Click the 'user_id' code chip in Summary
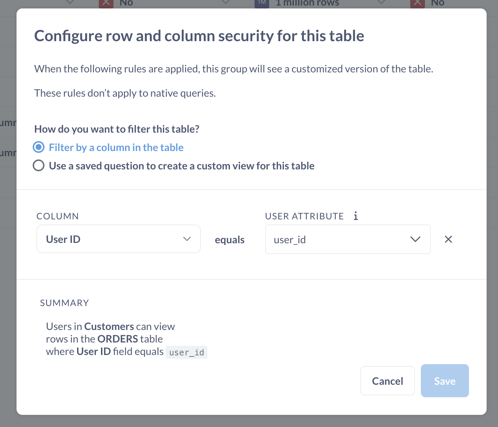 tap(187, 352)
